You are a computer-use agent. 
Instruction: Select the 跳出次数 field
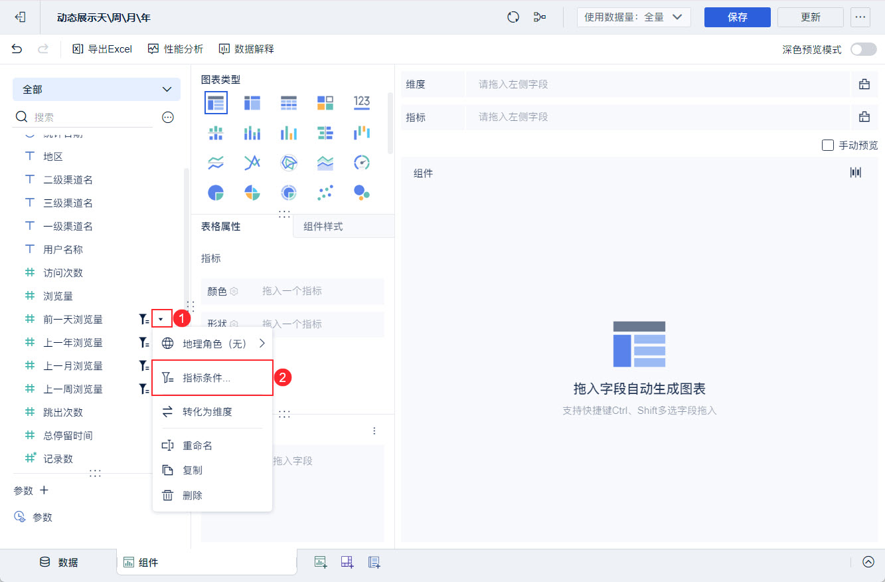tap(63, 413)
